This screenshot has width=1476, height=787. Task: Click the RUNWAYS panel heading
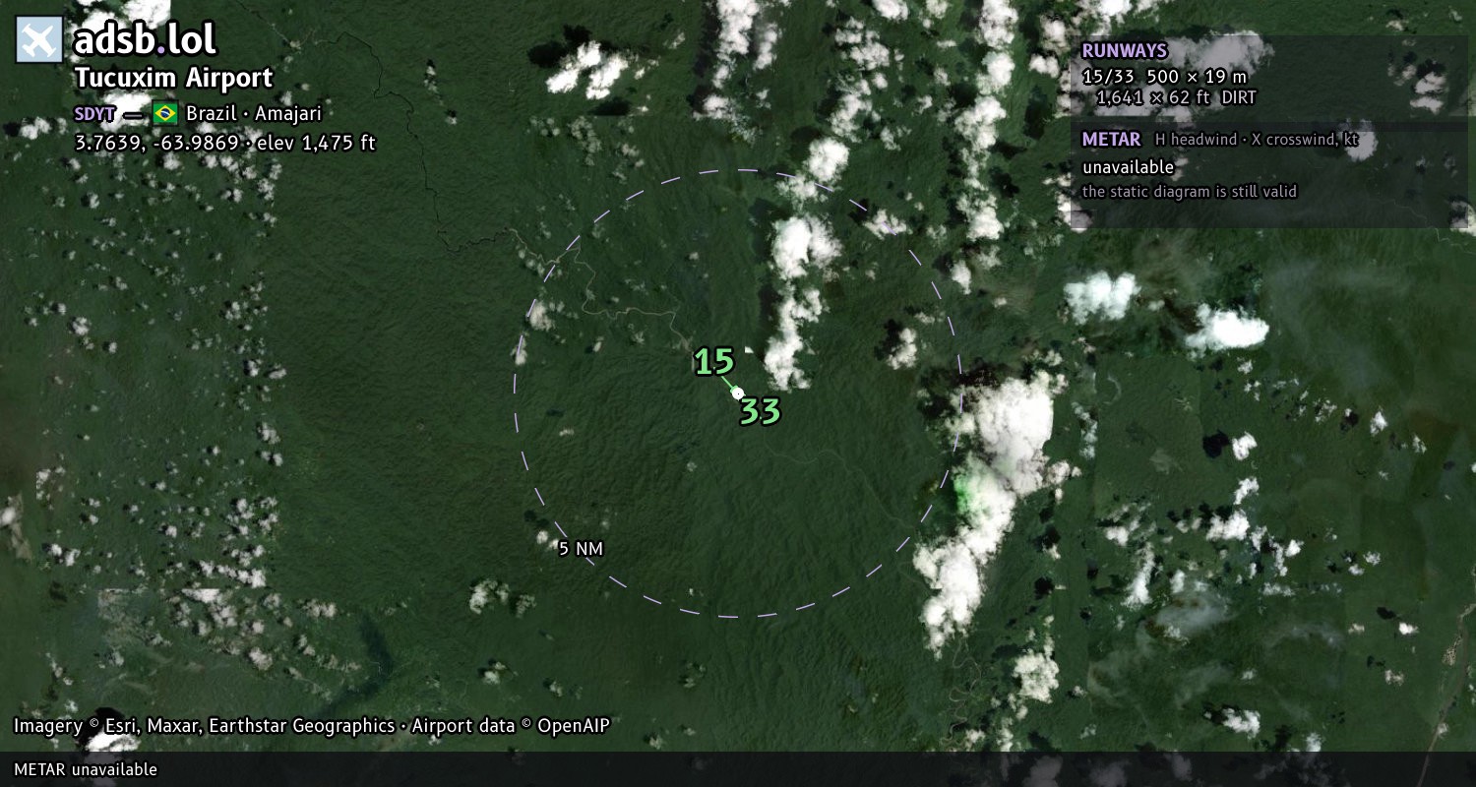point(1125,51)
